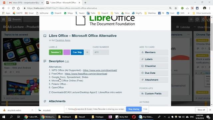Reload the Trello page
This screenshot has width=213, height=120.
click(x=13, y=8)
